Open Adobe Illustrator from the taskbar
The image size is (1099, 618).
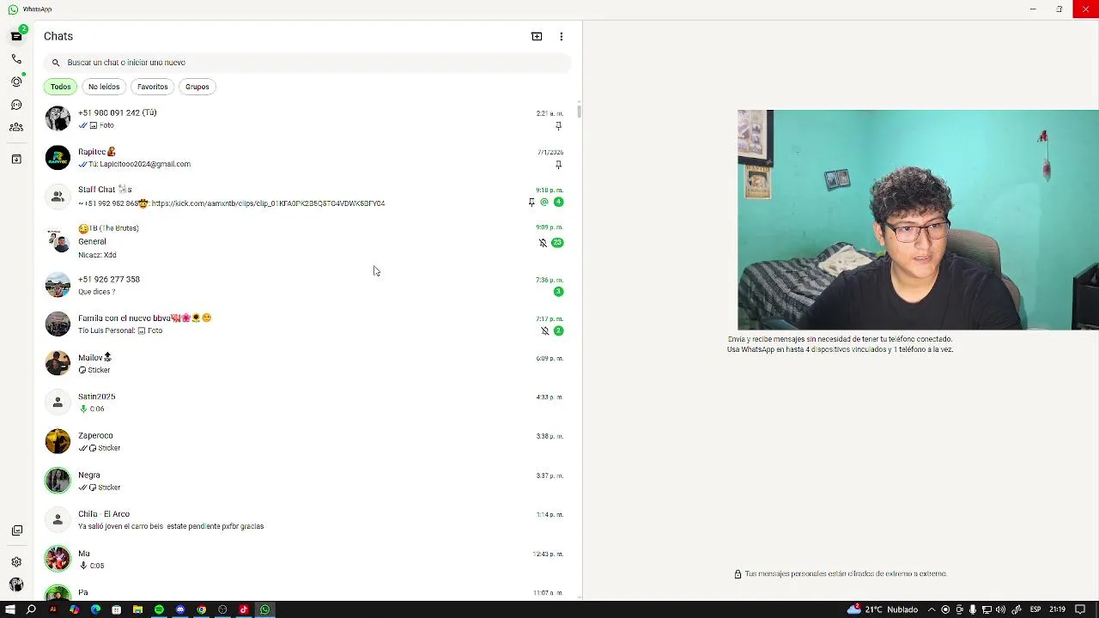(53, 609)
